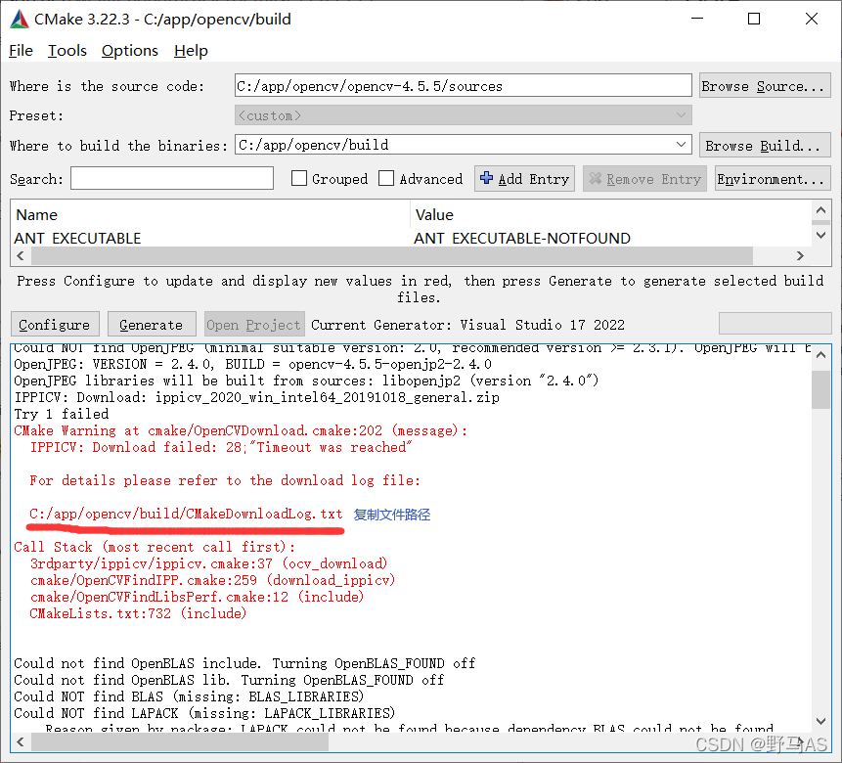
Task: Click the 'Current Generator: Visual Studio 17 2022' label
Action: click(467, 325)
